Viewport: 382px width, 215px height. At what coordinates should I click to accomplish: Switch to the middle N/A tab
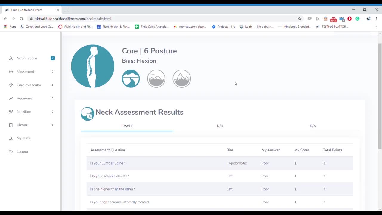point(220,126)
